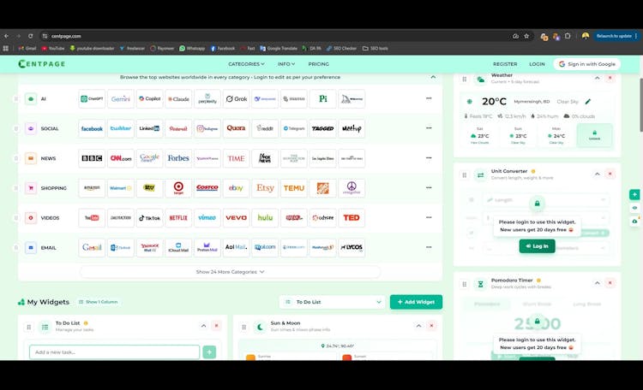This screenshot has height=390, width=643.
Task: Open the eBay shopping tile
Action: pos(236,188)
